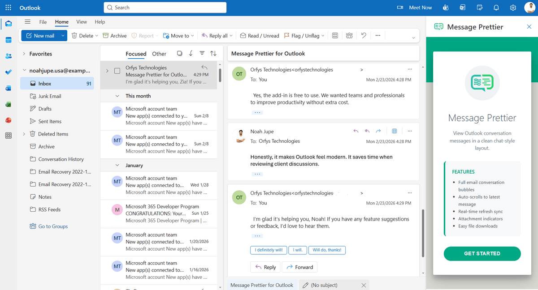Image resolution: width=538 pixels, height=290 pixels.
Task: Open the account profile picture
Action: point(530,8)
